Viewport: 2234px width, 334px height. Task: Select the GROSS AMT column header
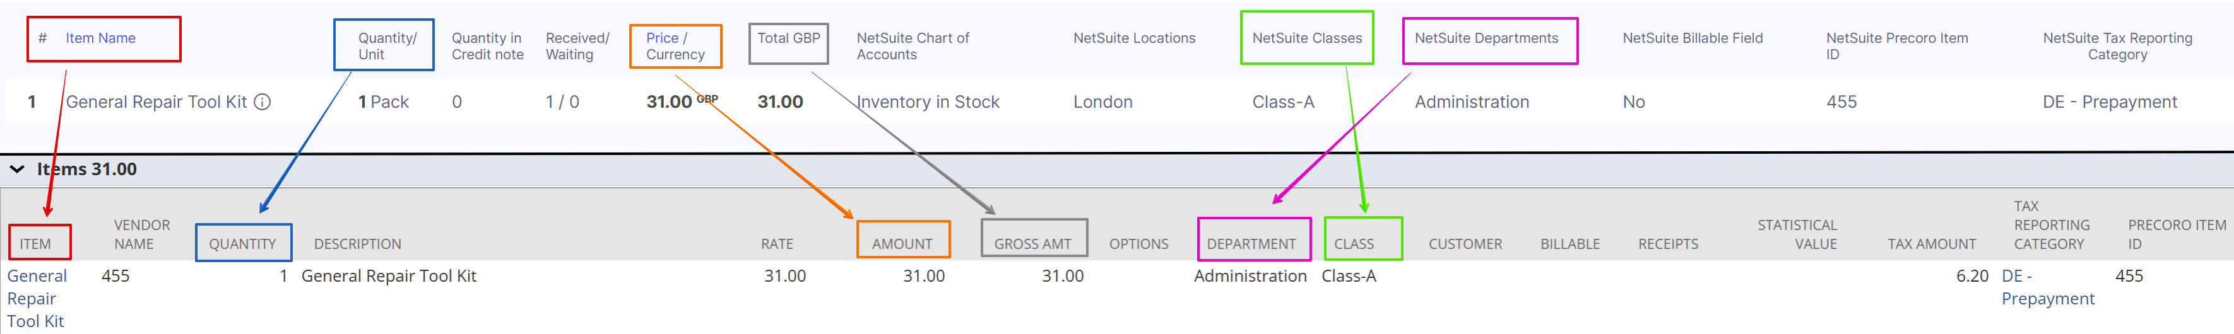[1032, 244]
